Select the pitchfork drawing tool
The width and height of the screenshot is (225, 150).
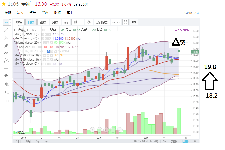pos(6,38)
